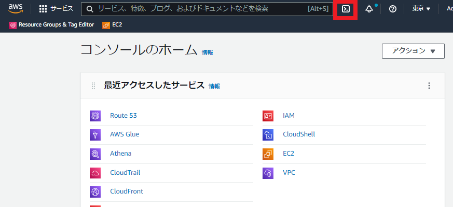This screenshot has width=453, height=207.
Task: Click the コンソールのホーム heading text
Action: (x=139, y=50)
